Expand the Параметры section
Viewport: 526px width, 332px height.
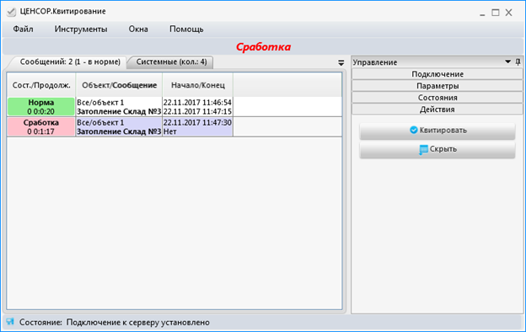[x=437, y=86]
